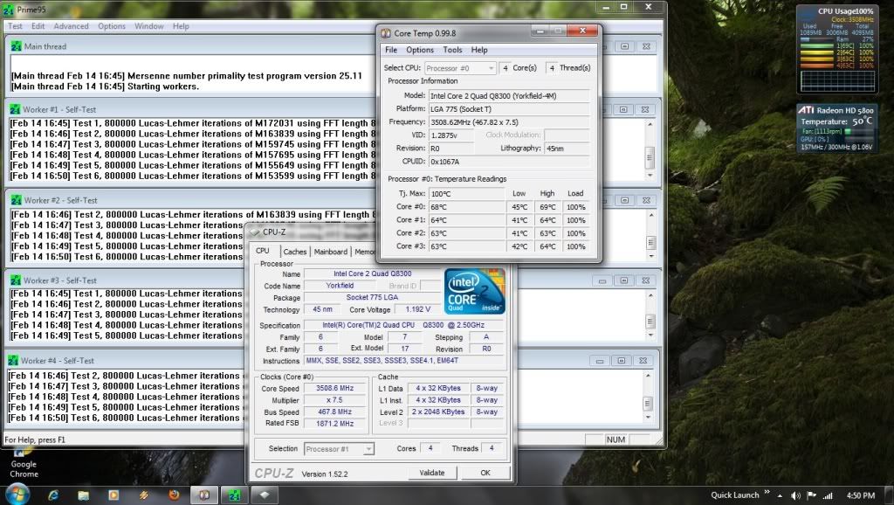The height and width of the screenshot is (505, 894).
Task: Expand the Select CPU dropdown in Core Temp
Action: coord(462,68)
